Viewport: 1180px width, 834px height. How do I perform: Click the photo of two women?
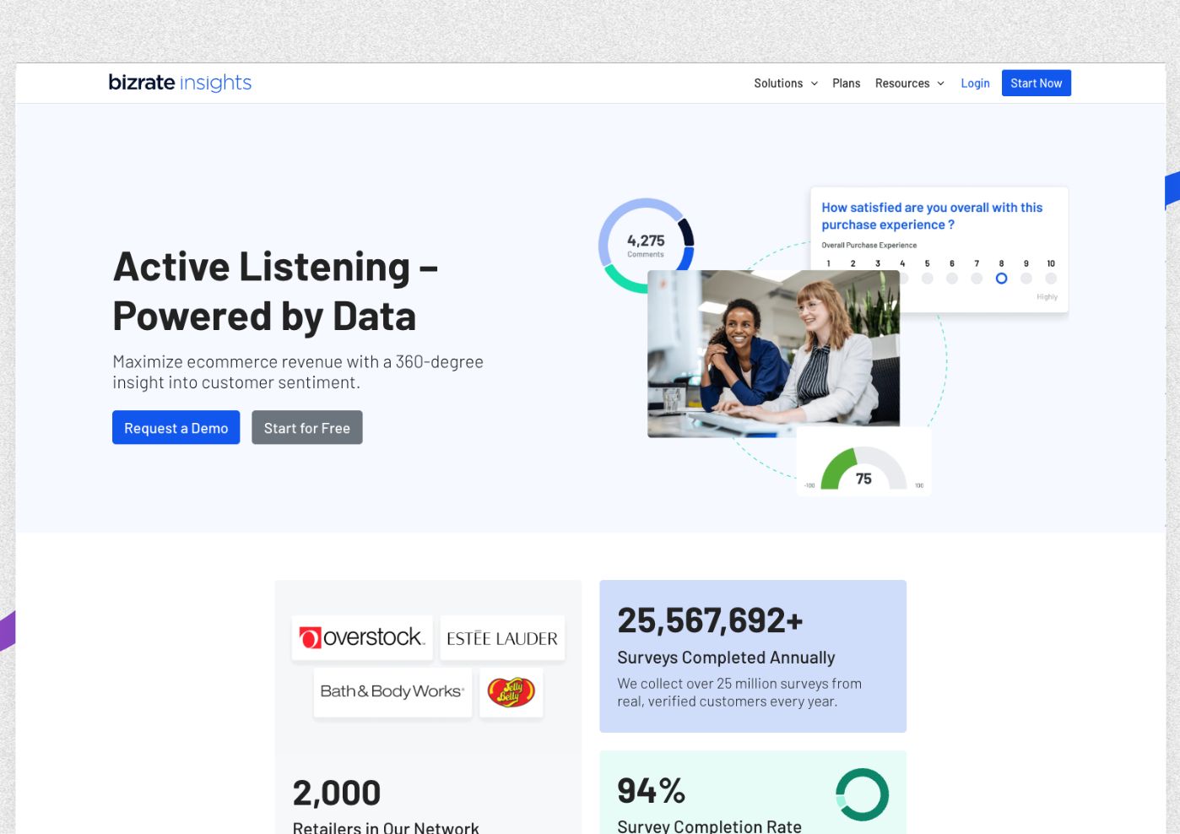click(x=772, y=355)
